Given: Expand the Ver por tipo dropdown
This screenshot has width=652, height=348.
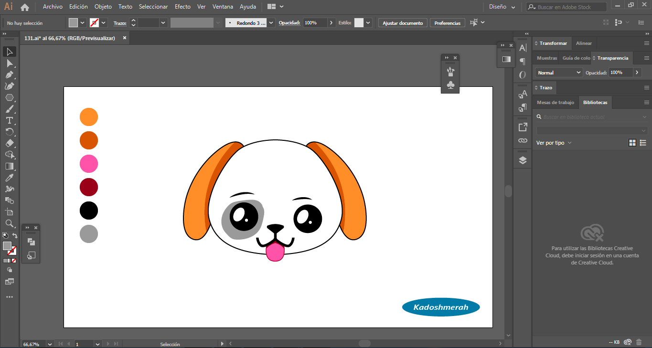Looking at the screenshot, I should pos(554,143).
